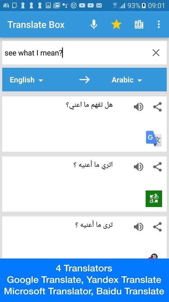Share the third translation result
This screenshot has width=169, height=302.
coord(158,227)
